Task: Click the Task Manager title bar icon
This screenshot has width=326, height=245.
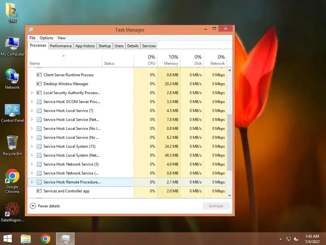Action: tap(31, 30)
